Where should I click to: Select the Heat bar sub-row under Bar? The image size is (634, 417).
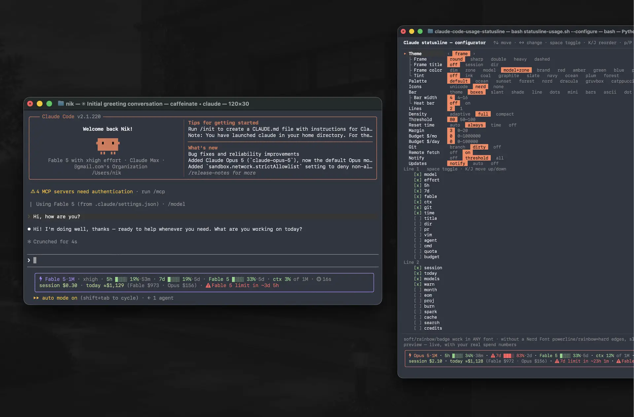click(x=424, y=103)
